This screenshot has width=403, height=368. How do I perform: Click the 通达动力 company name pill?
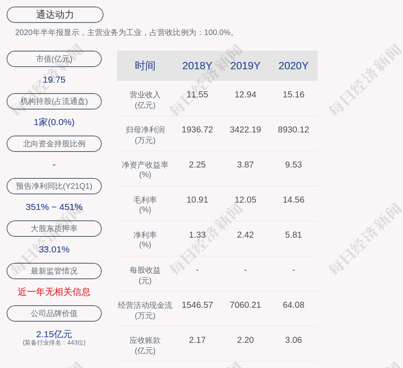coord(55,15)
